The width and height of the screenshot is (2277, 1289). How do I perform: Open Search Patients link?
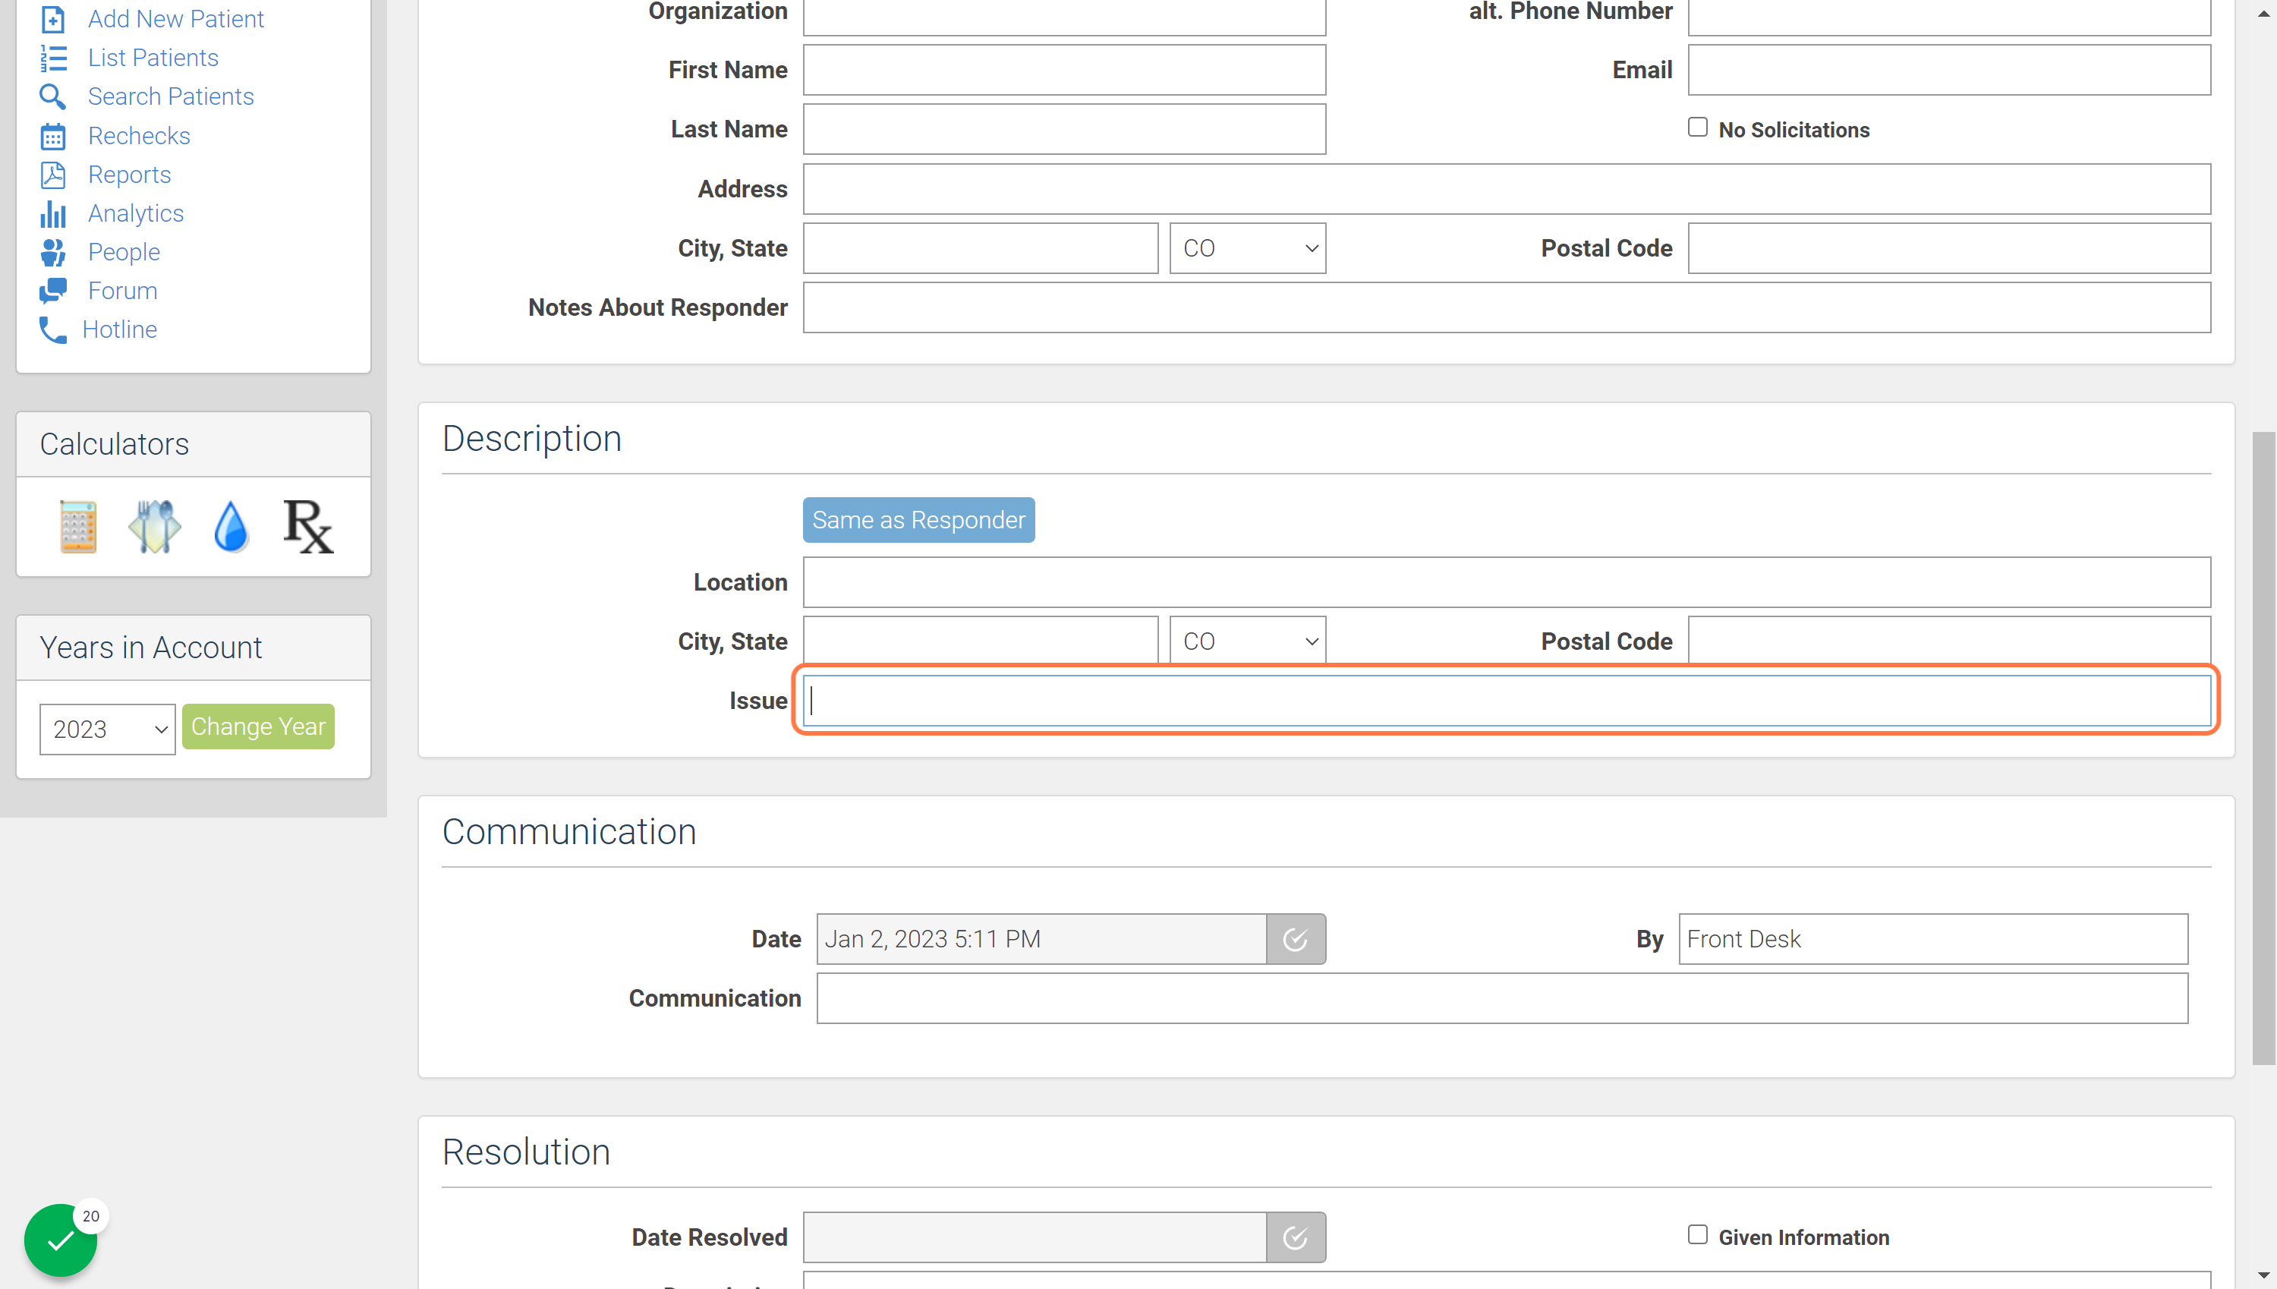[171, 96]
